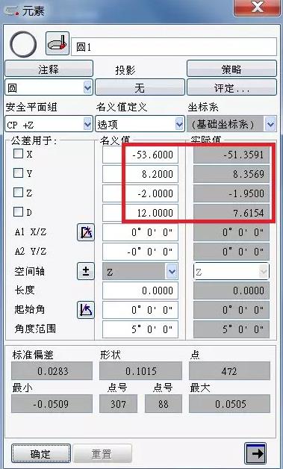Click standard deviation value 0.0283
The height and width of the screenshot is (469, 283).
(52, 371)
